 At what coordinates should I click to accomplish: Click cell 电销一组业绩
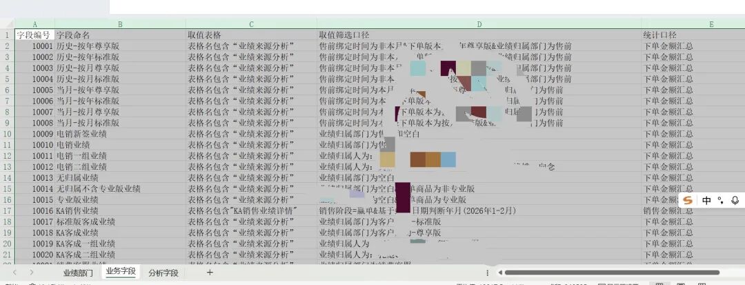coord(120,156)
